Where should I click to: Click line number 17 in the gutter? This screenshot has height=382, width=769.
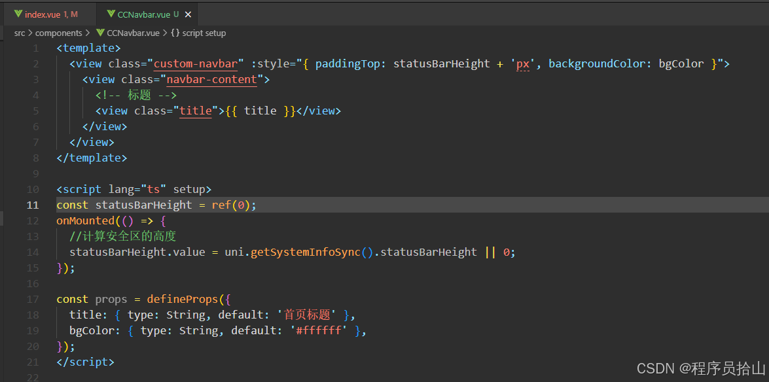32,299
